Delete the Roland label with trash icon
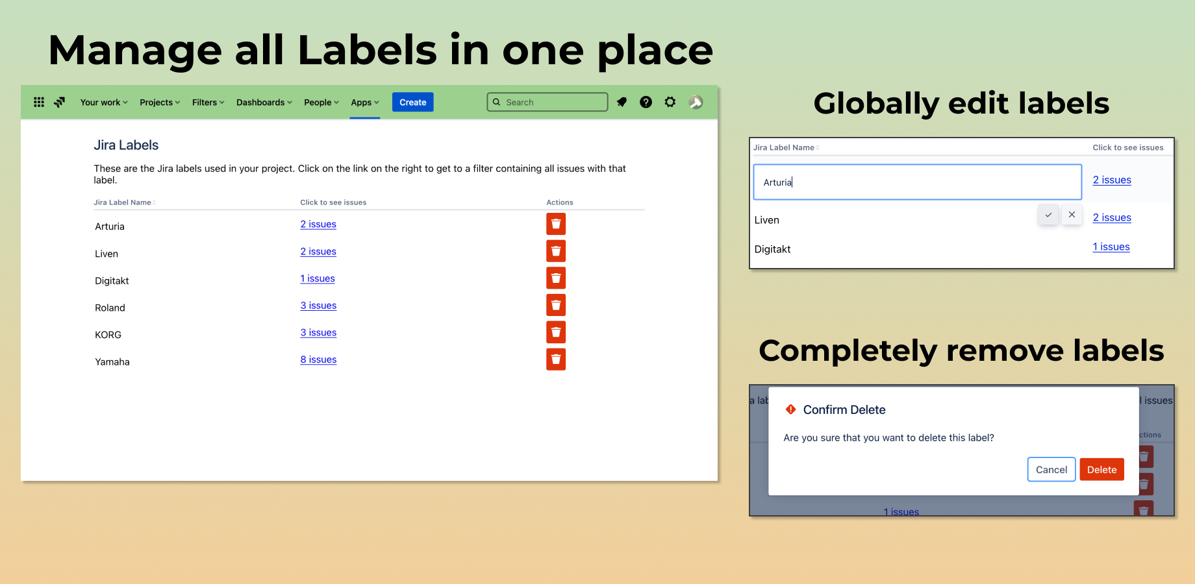 click(556, 305)
